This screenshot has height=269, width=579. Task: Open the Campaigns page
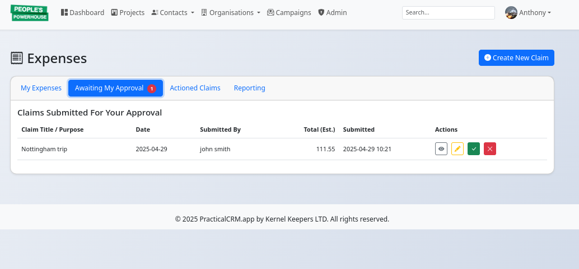pyautogui.click(x=289, y=12)
